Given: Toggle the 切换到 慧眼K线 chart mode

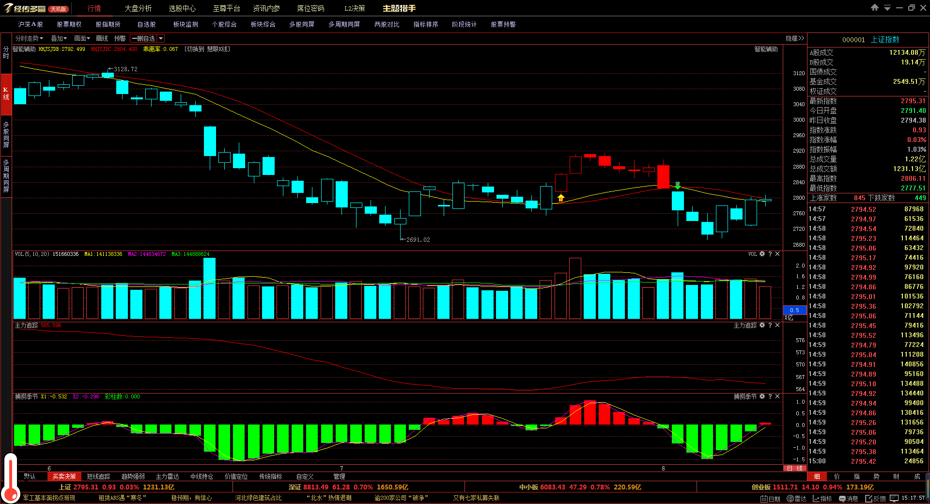Looking at the screenshot, I should tap(207, 49).
